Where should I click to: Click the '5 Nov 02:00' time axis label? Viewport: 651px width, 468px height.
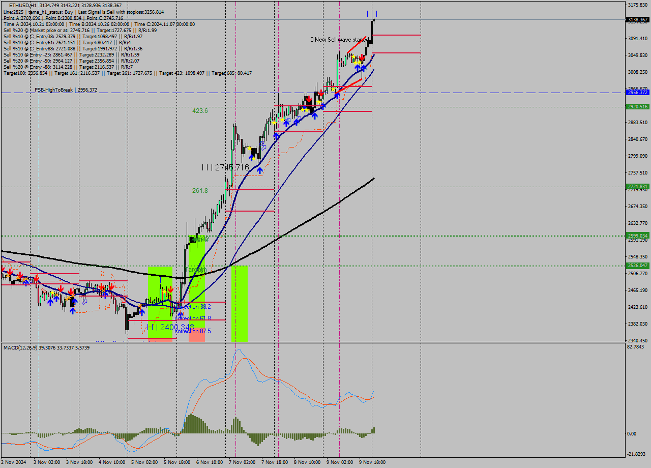click(x=144, y=462)
